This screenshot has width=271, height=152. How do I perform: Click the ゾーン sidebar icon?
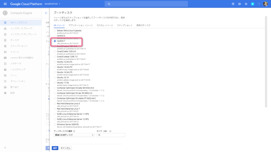(5, 75)
